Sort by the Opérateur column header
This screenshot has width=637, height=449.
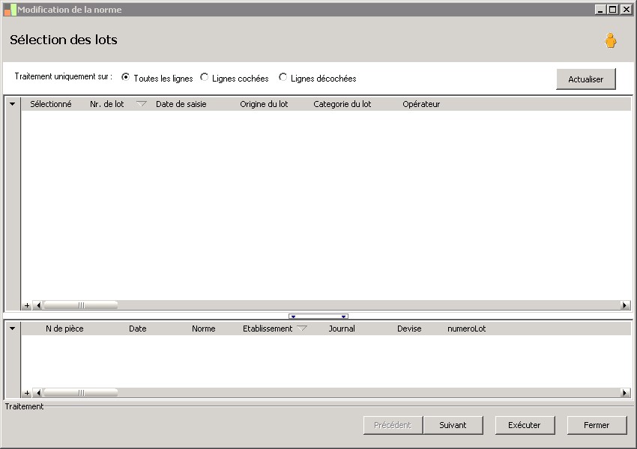421,104
